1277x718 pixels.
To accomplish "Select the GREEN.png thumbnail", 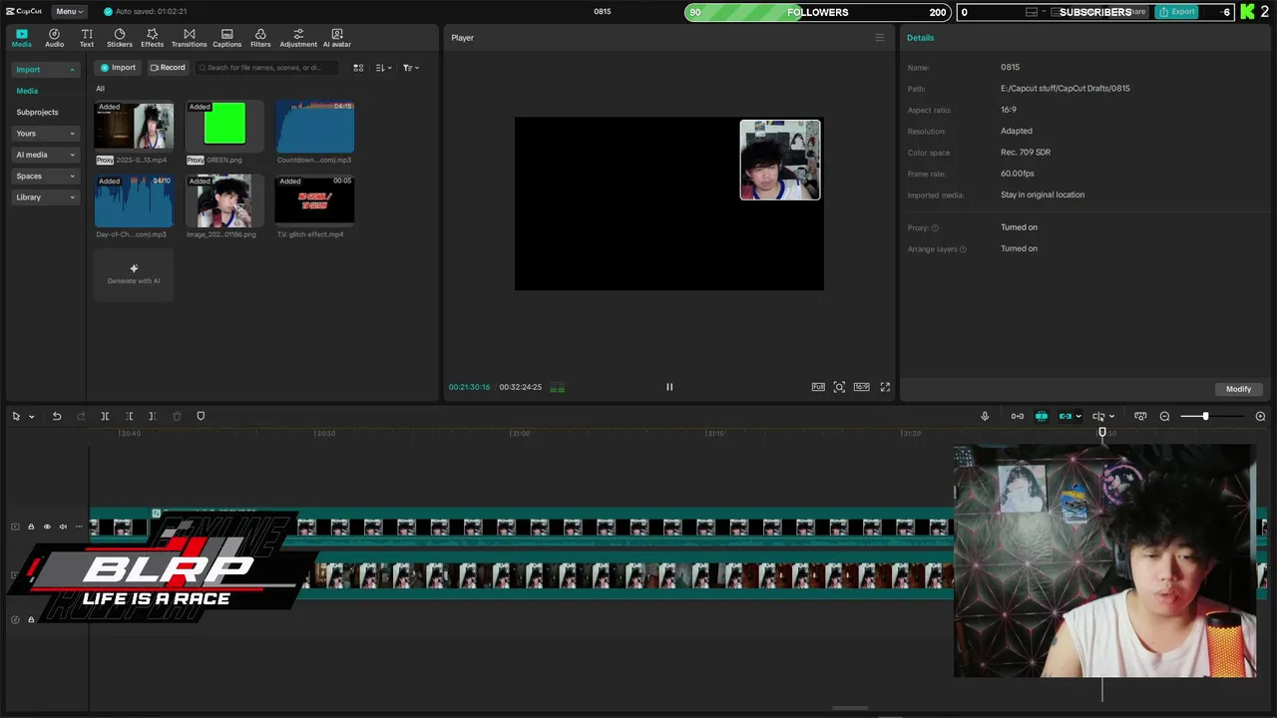I will click(x=224, y=126).
